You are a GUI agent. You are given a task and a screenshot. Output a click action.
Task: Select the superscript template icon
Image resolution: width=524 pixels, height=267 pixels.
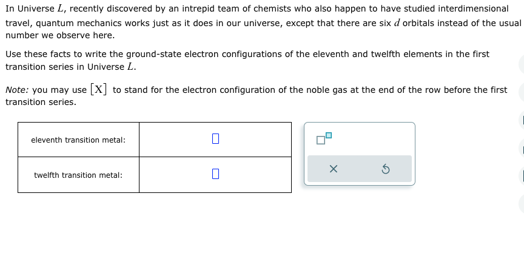click(324, 138)
